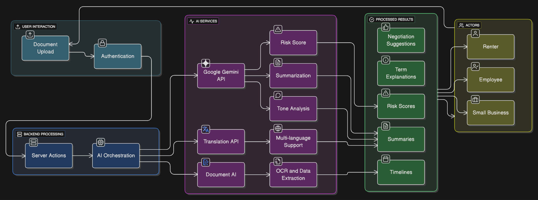Click the calendar icon above Timelines
The height and width of the screenshot is (200, 538).
click(x=386, y=159)
